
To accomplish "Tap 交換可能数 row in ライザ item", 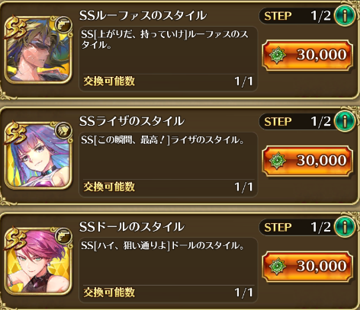I will pyautogui.click(x=168, y=187).
